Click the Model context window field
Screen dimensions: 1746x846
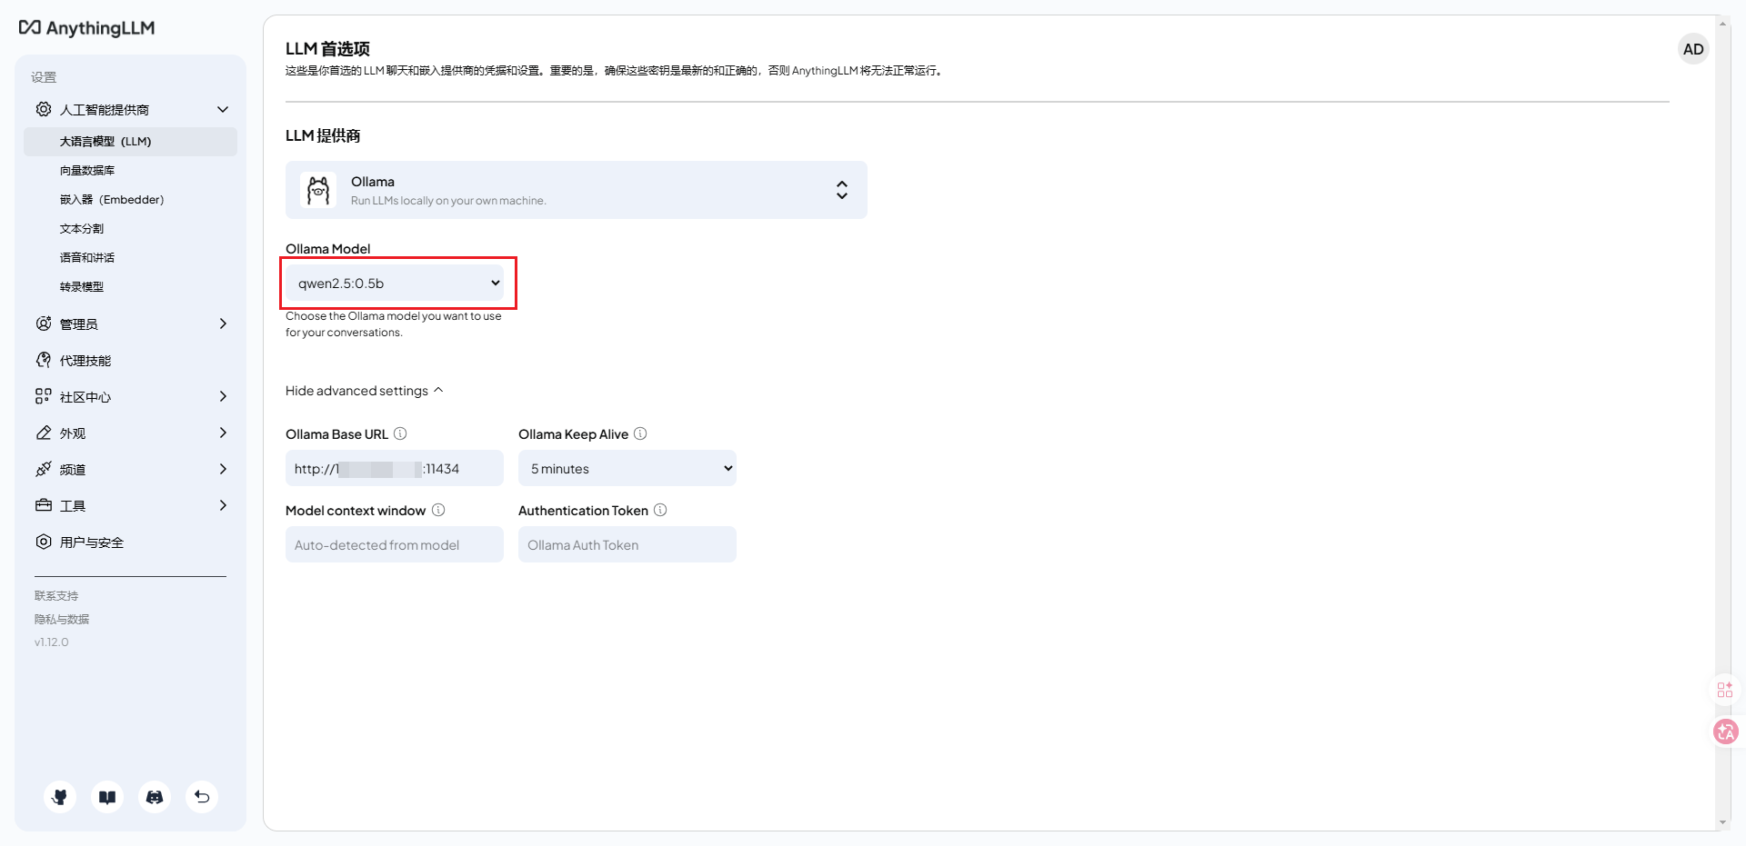(394, 544)
